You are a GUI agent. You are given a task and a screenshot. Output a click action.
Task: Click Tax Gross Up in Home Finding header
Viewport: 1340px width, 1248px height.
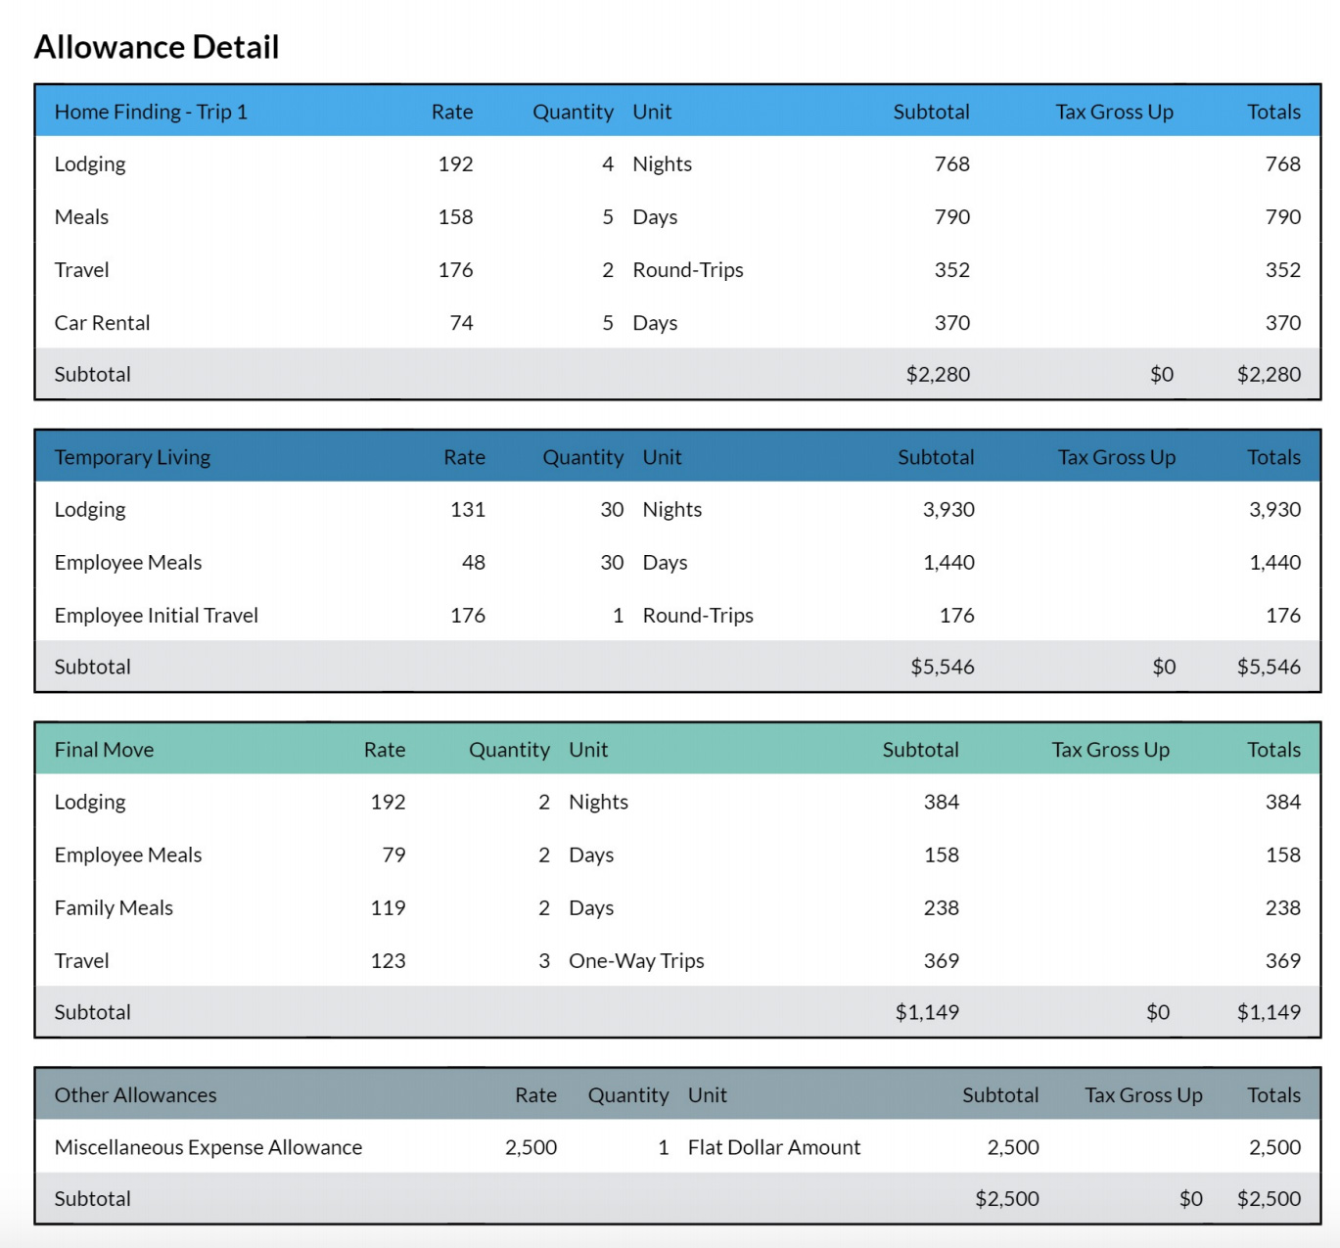(1114, 112)
